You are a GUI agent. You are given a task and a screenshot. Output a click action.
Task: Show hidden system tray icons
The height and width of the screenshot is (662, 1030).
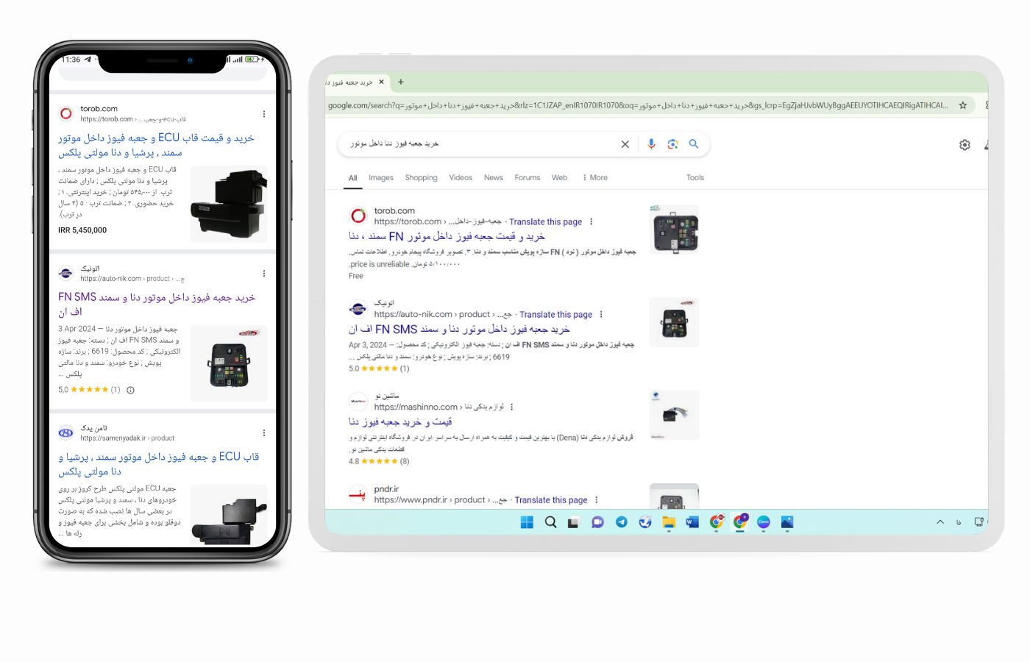click(x=940, y=522)
